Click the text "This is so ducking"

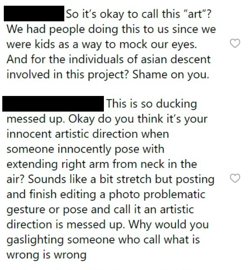(x=151, y=104)
